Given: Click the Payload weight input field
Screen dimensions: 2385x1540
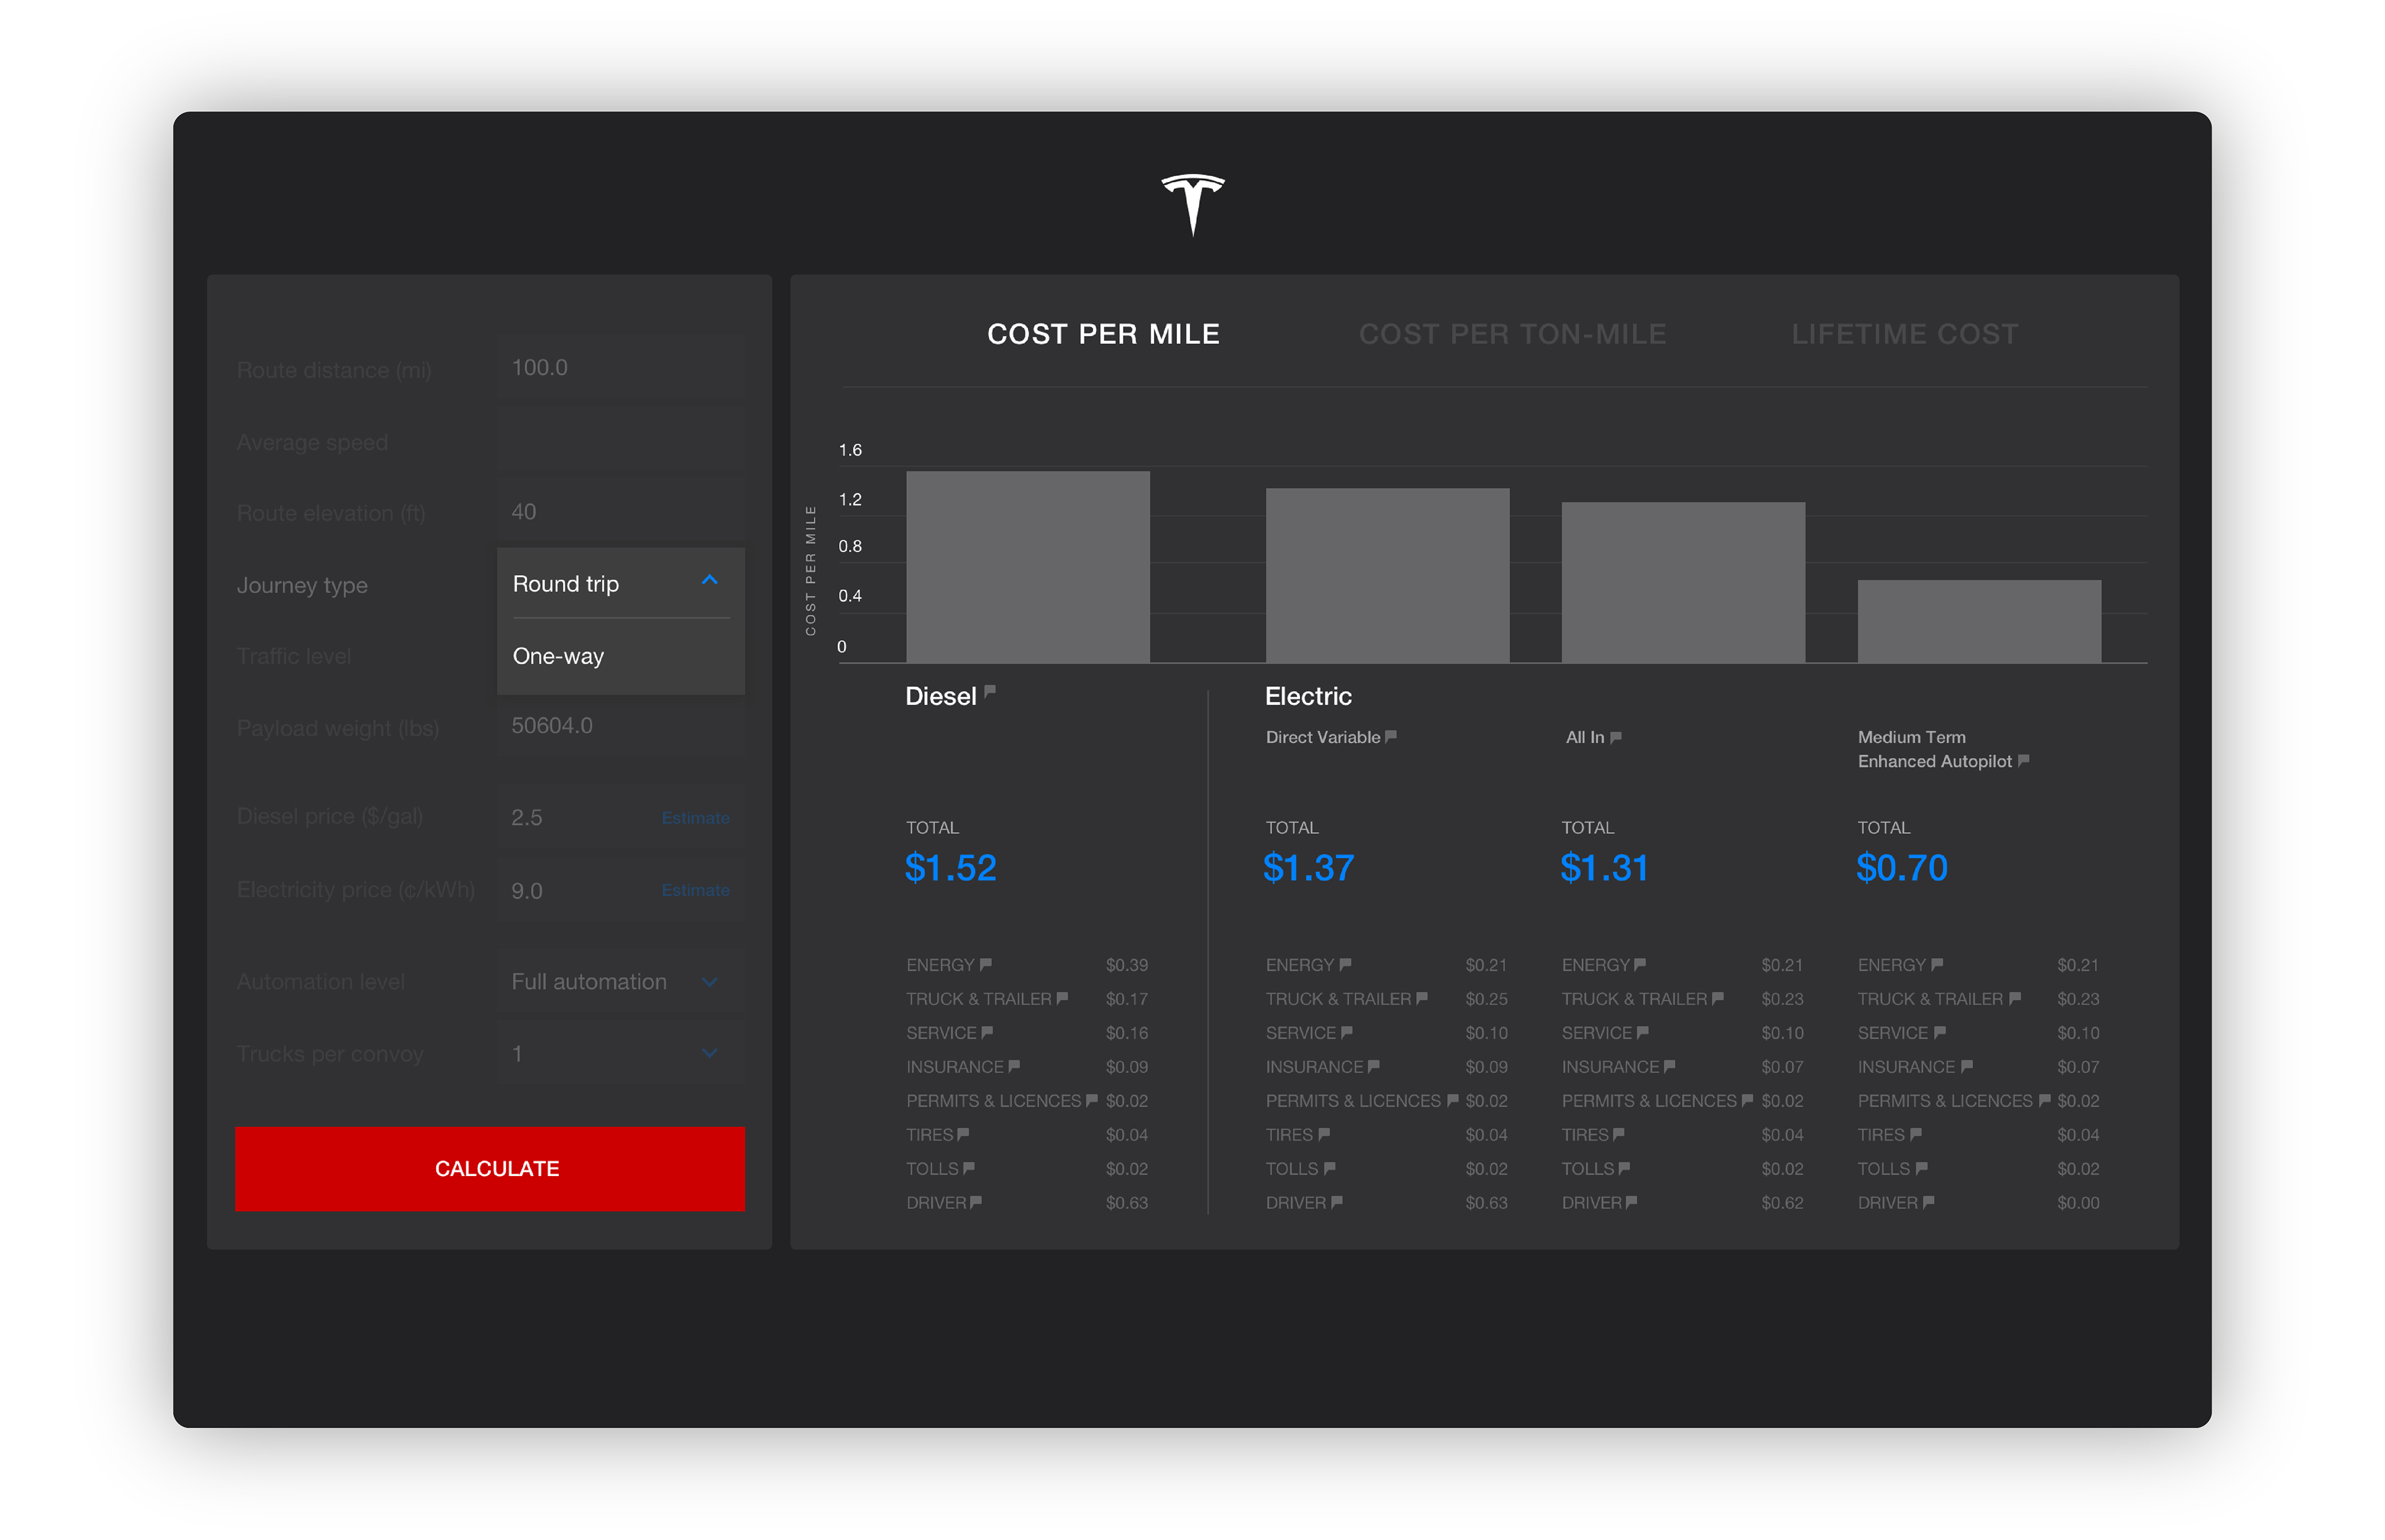Looking at the screenshot, I should [620, 726].
